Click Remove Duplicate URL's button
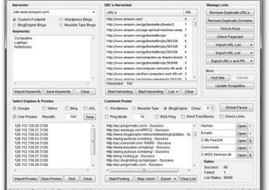Screen dimensions: 269x190 [x=230, y=13]
